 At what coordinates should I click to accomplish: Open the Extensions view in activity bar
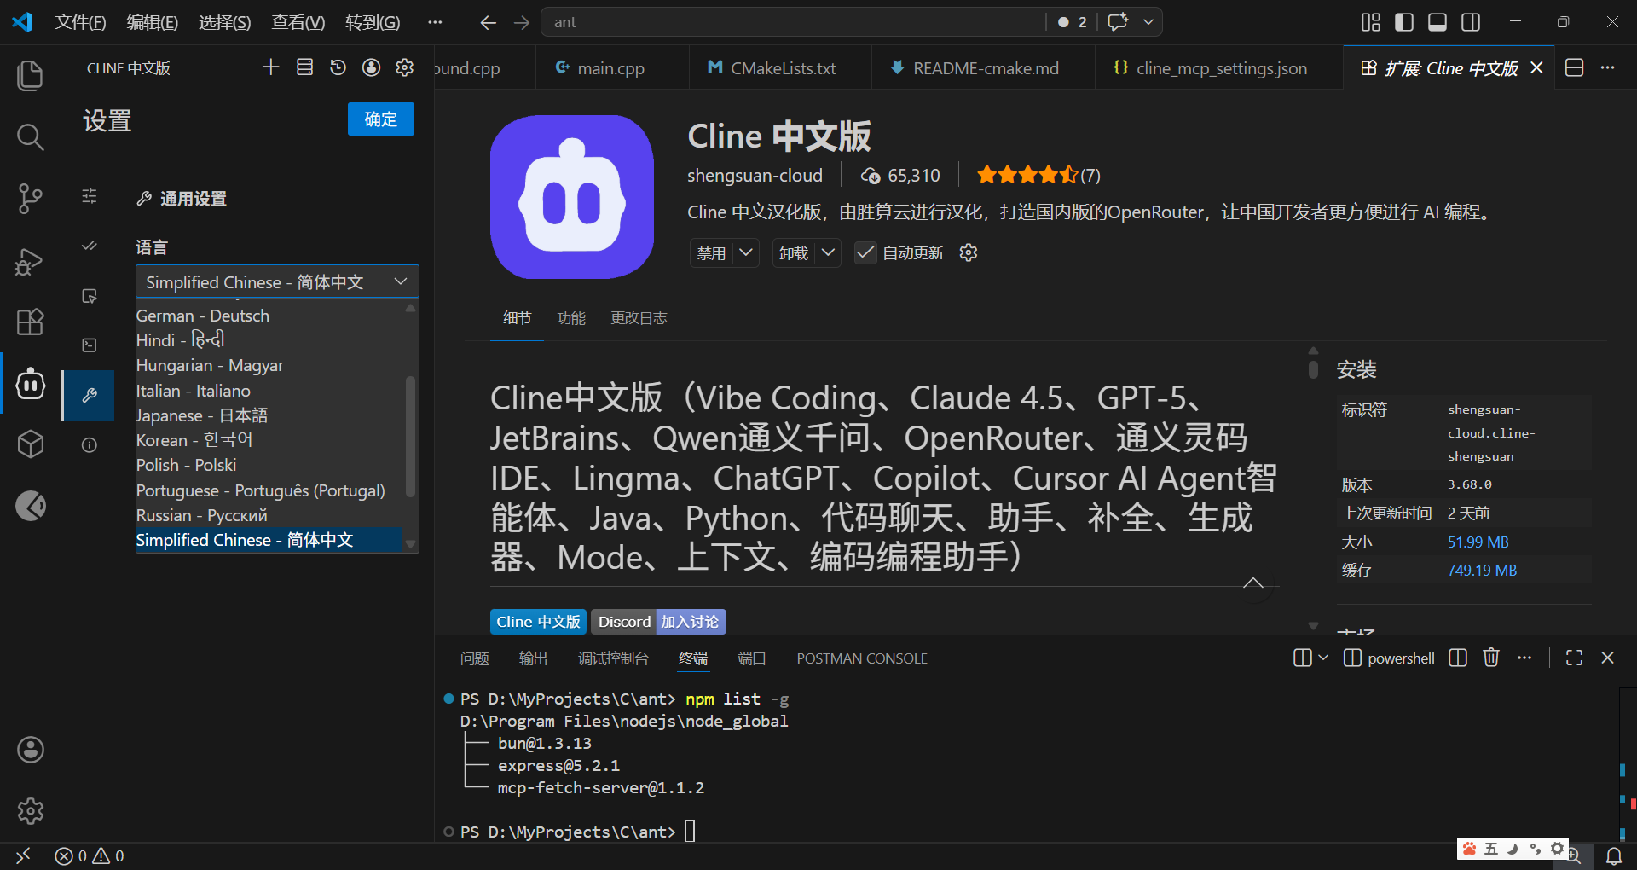point(31,322)
